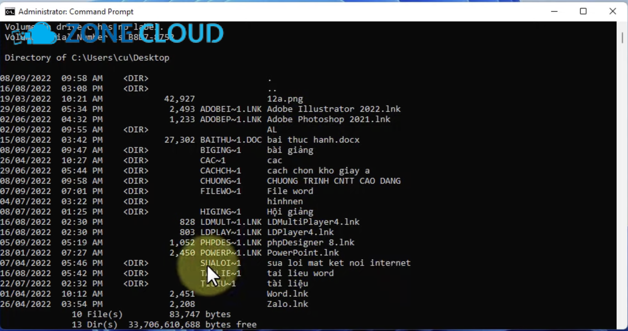Click the date 19/03/2022
Screen dimensions: 628x331
[x=26, y=99]
